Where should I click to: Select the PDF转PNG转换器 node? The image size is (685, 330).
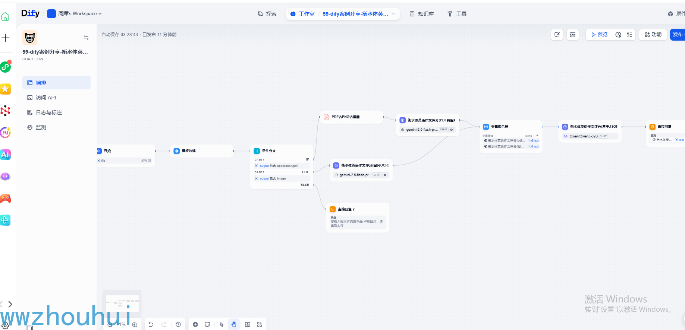351,117
